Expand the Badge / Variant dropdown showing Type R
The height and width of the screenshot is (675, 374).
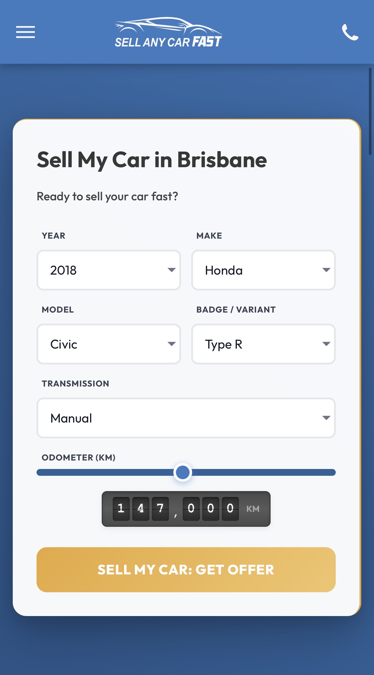tap(263, 344)
